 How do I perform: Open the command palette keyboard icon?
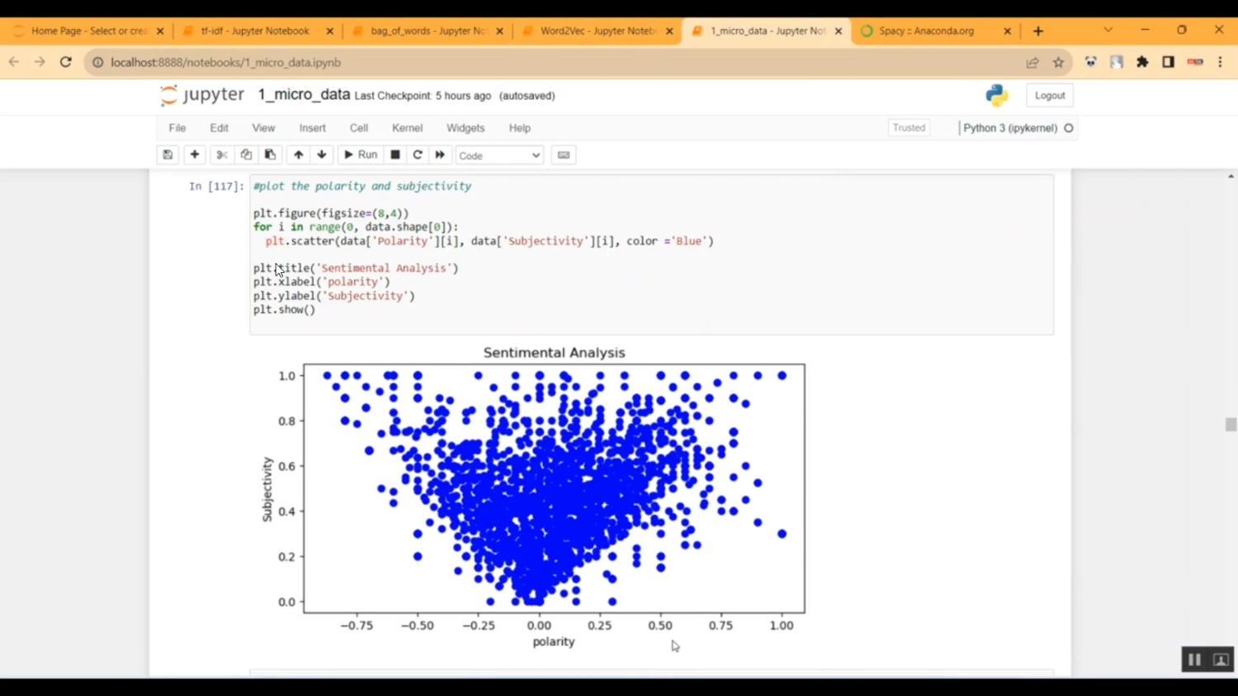point(564,155)
